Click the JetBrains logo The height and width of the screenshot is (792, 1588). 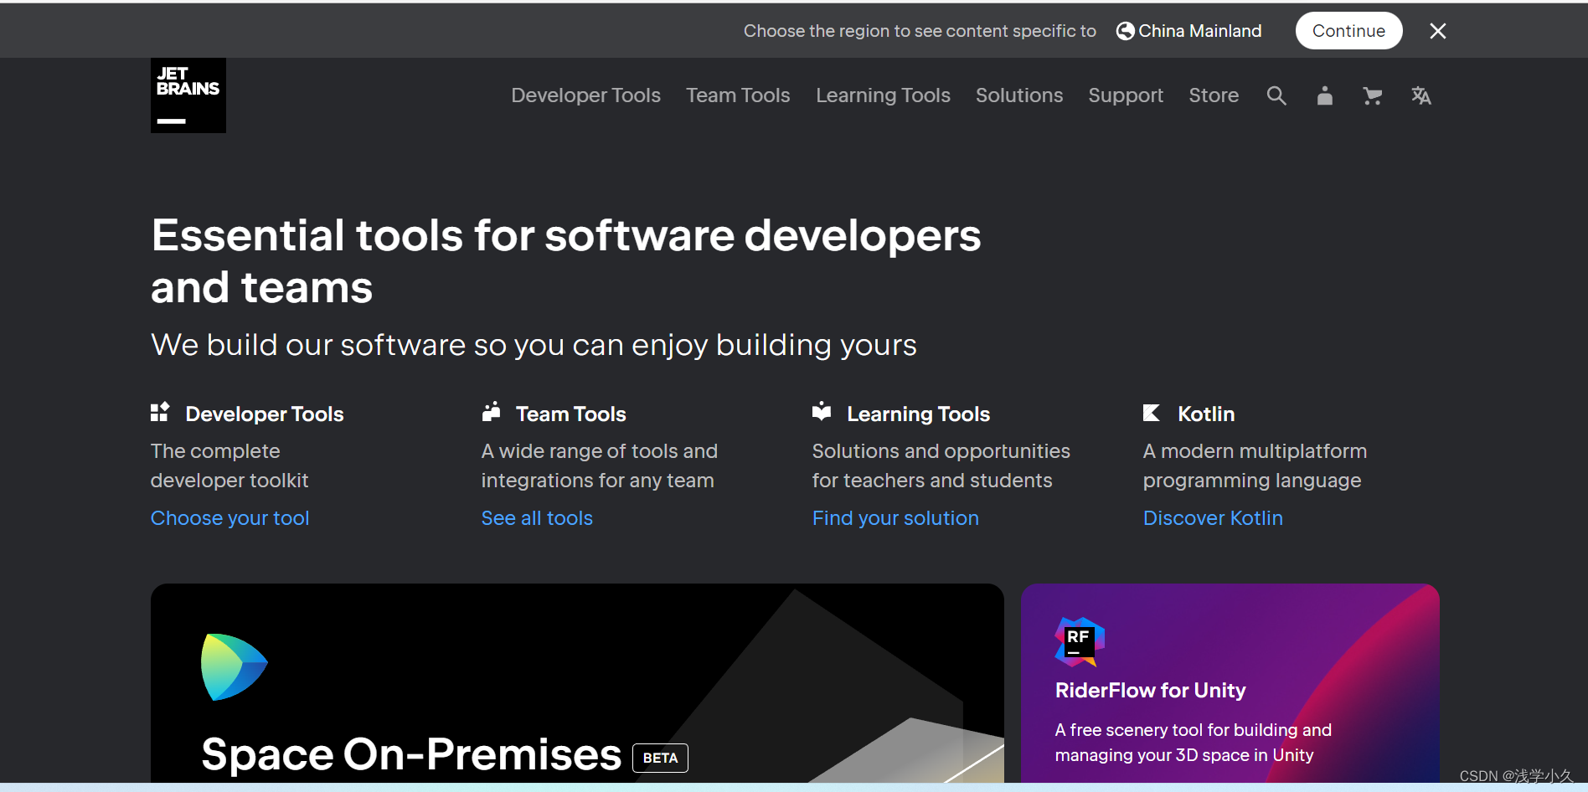188,95
